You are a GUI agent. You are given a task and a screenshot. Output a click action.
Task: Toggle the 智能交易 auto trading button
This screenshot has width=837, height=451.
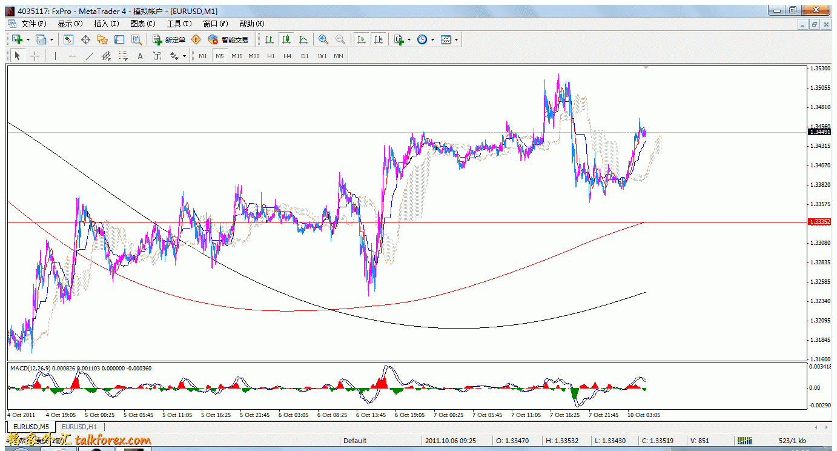228,39
